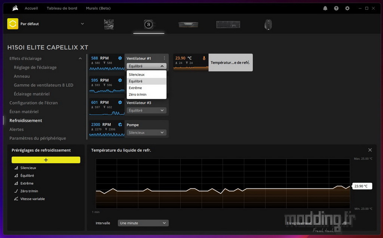Open Écran matériel
The image size is (383, 238).
(24, 112)
